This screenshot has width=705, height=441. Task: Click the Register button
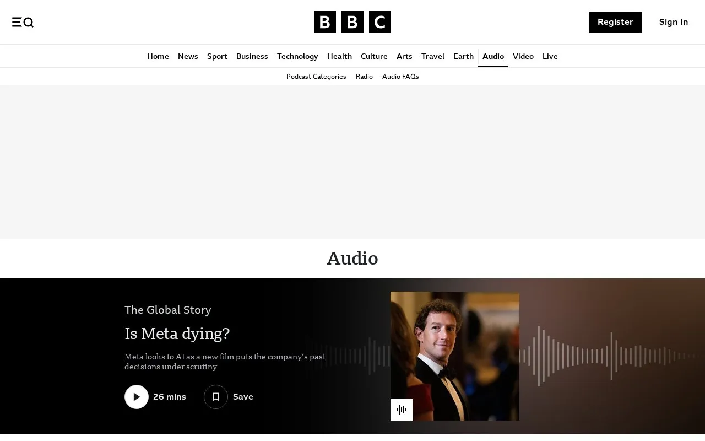[615, 22]
